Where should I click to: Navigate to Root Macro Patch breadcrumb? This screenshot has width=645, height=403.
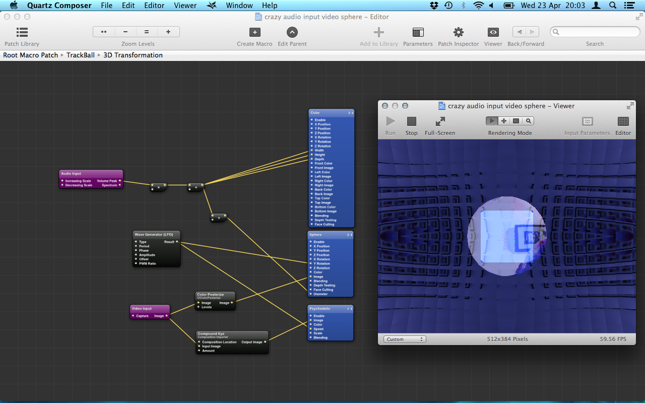tap(31, 55)
